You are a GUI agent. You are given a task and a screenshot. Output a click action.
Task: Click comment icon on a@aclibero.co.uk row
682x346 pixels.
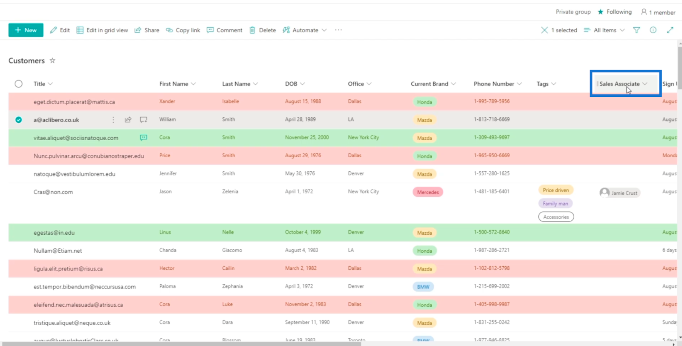click(x=144, y=120)
